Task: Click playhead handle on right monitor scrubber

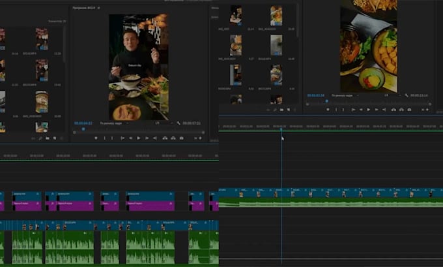Action: pyautogui.click(x=327, y=101)
